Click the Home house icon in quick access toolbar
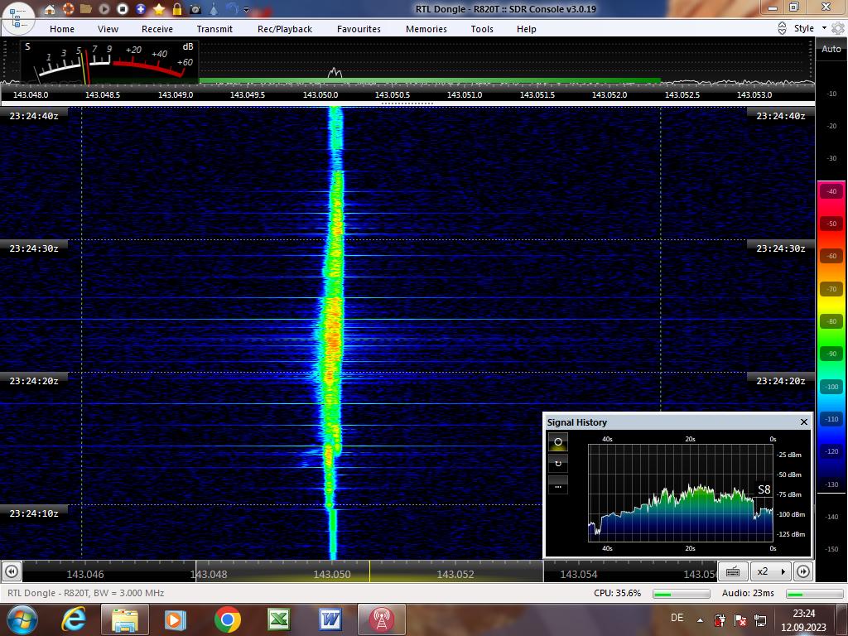 click(49, 9)
